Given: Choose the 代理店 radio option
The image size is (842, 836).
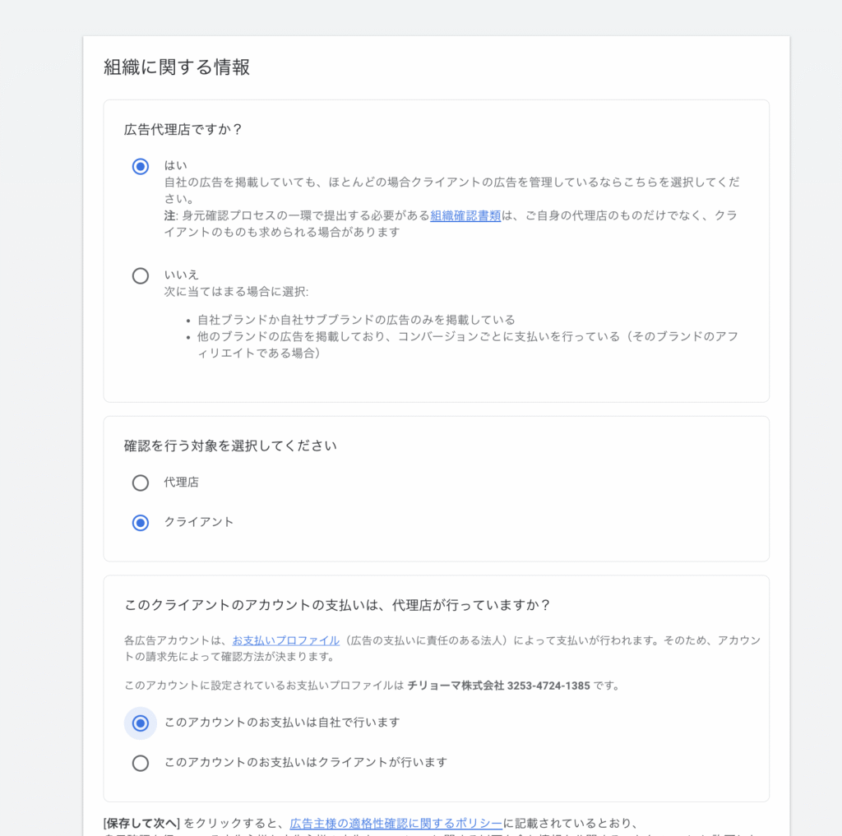Looking at the screenshot, I should click(x=141, y=483).
